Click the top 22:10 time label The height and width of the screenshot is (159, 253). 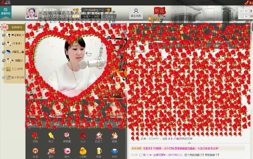(x=244, y=11)
